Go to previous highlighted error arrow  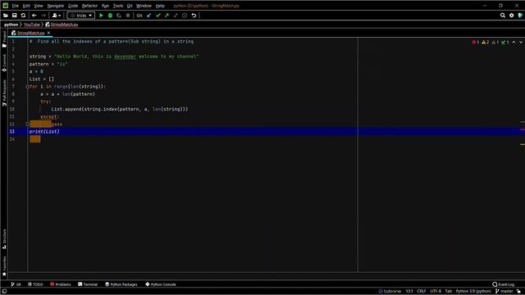tap(514, 42)
